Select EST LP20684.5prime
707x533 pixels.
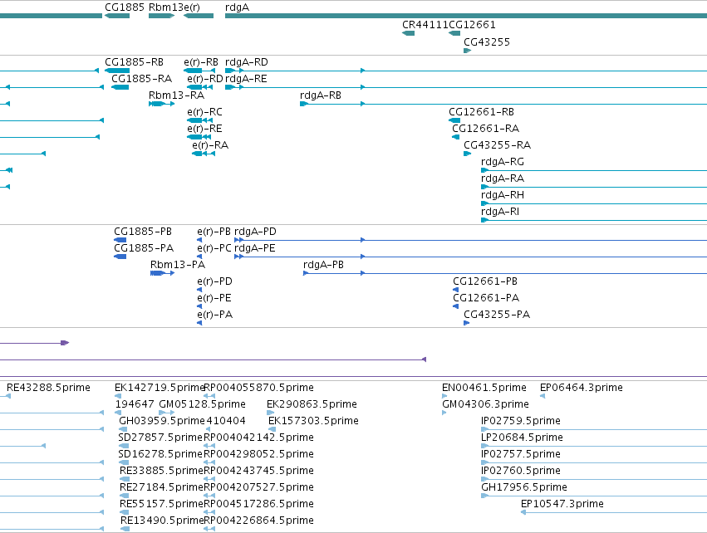click(522, 438)
